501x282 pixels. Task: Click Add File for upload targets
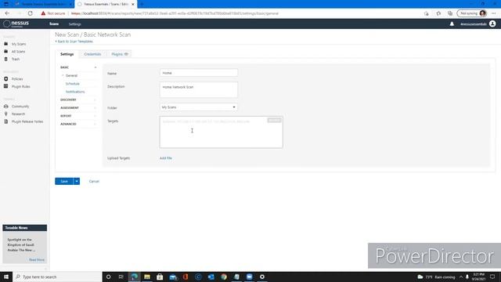click(166, 158)
